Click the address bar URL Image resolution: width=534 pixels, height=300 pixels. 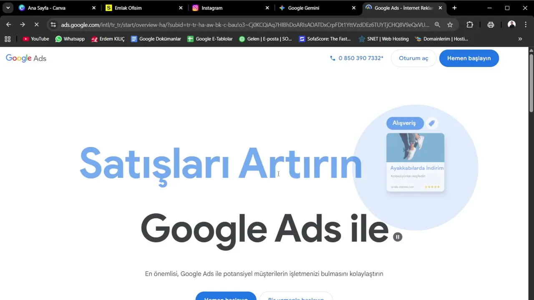pyautogui.click(x=245, y=25)
